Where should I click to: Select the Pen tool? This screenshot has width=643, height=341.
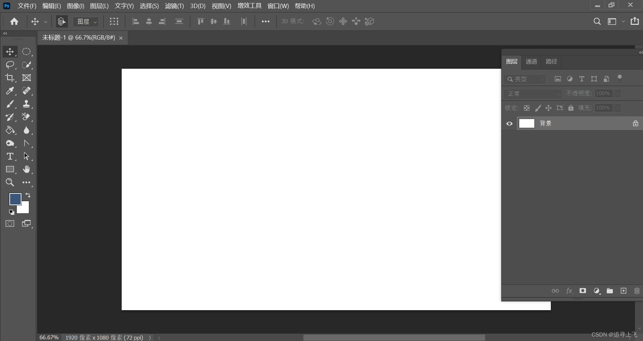pyautogui.click(x=26, y=143)
